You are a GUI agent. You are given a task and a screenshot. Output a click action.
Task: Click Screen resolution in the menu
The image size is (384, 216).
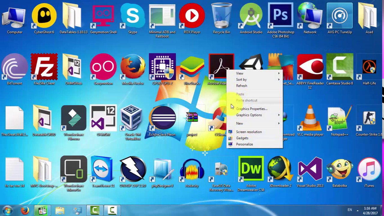pos(249,132)
